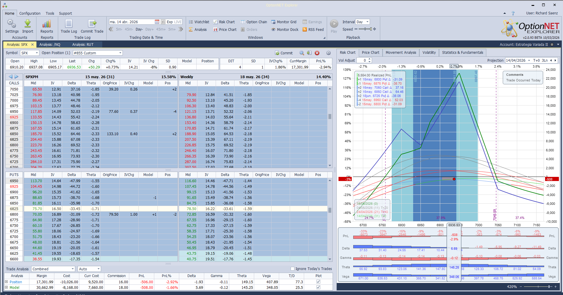Close the Analysis: SPX tab
Screen dimensions: 563x295
coord(32,45)
